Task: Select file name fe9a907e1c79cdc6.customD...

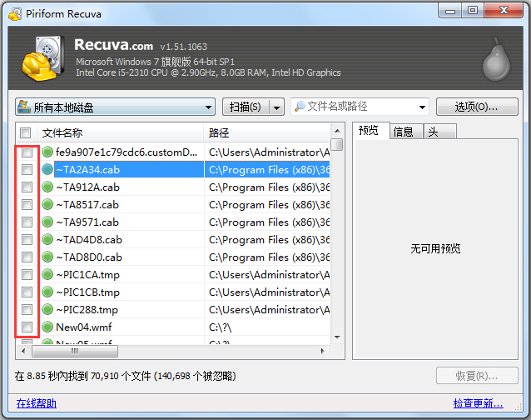Action: (x=127, y=152)
